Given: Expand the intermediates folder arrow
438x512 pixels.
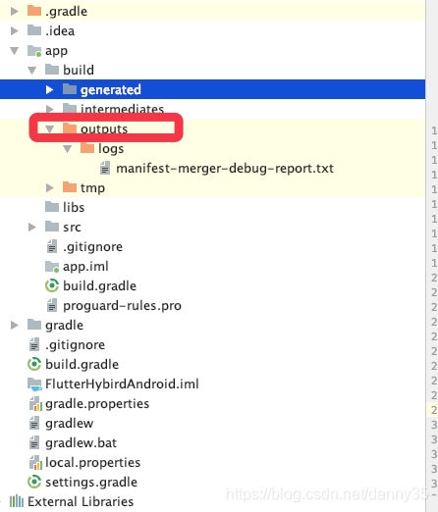Looking at the screenshot, I should tap(50, 109).
